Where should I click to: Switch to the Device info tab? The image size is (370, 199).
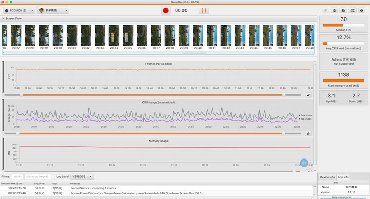[327, 177]
